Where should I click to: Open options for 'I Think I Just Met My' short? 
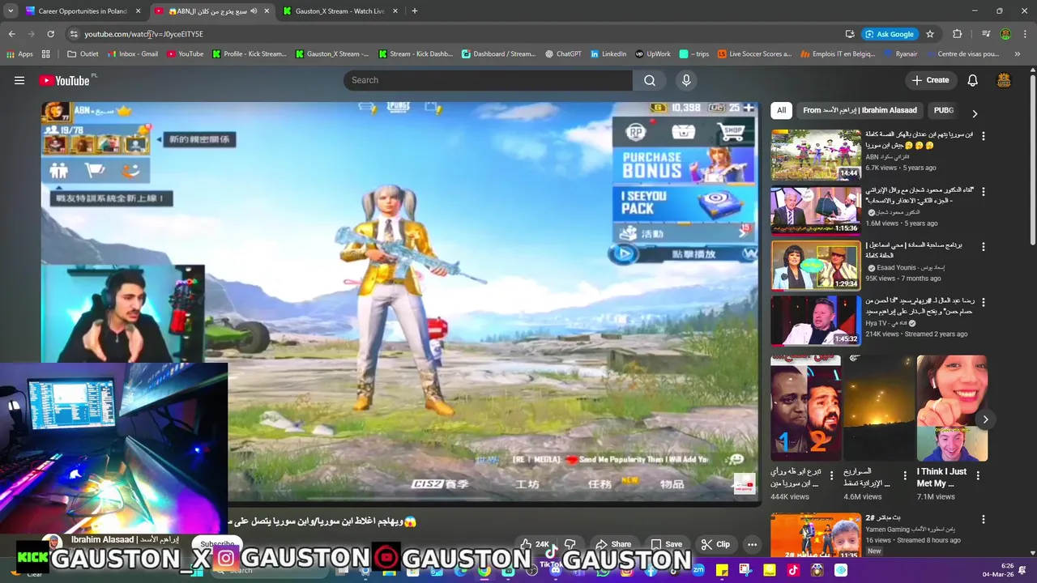coord(978,476)
